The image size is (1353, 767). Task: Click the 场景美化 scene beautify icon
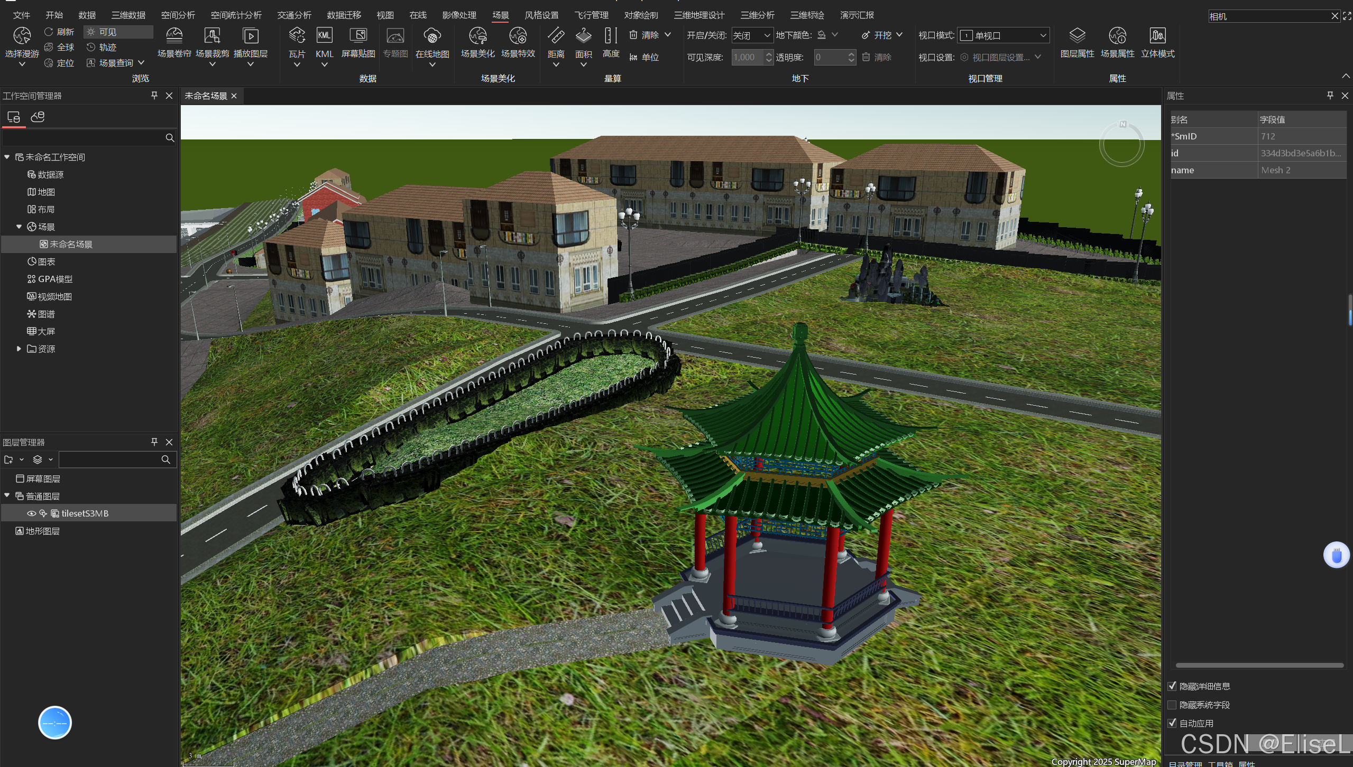point(477,36)
